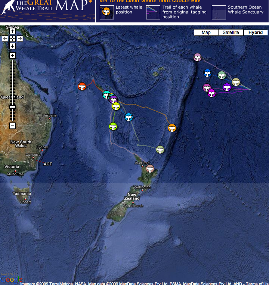Click the teal whale marker near New Caledonia
The image size is (269, 285).
106,95
